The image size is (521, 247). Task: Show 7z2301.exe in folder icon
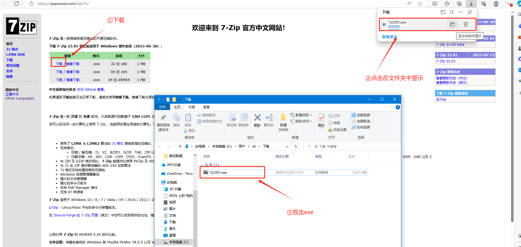tap(453, 24)
